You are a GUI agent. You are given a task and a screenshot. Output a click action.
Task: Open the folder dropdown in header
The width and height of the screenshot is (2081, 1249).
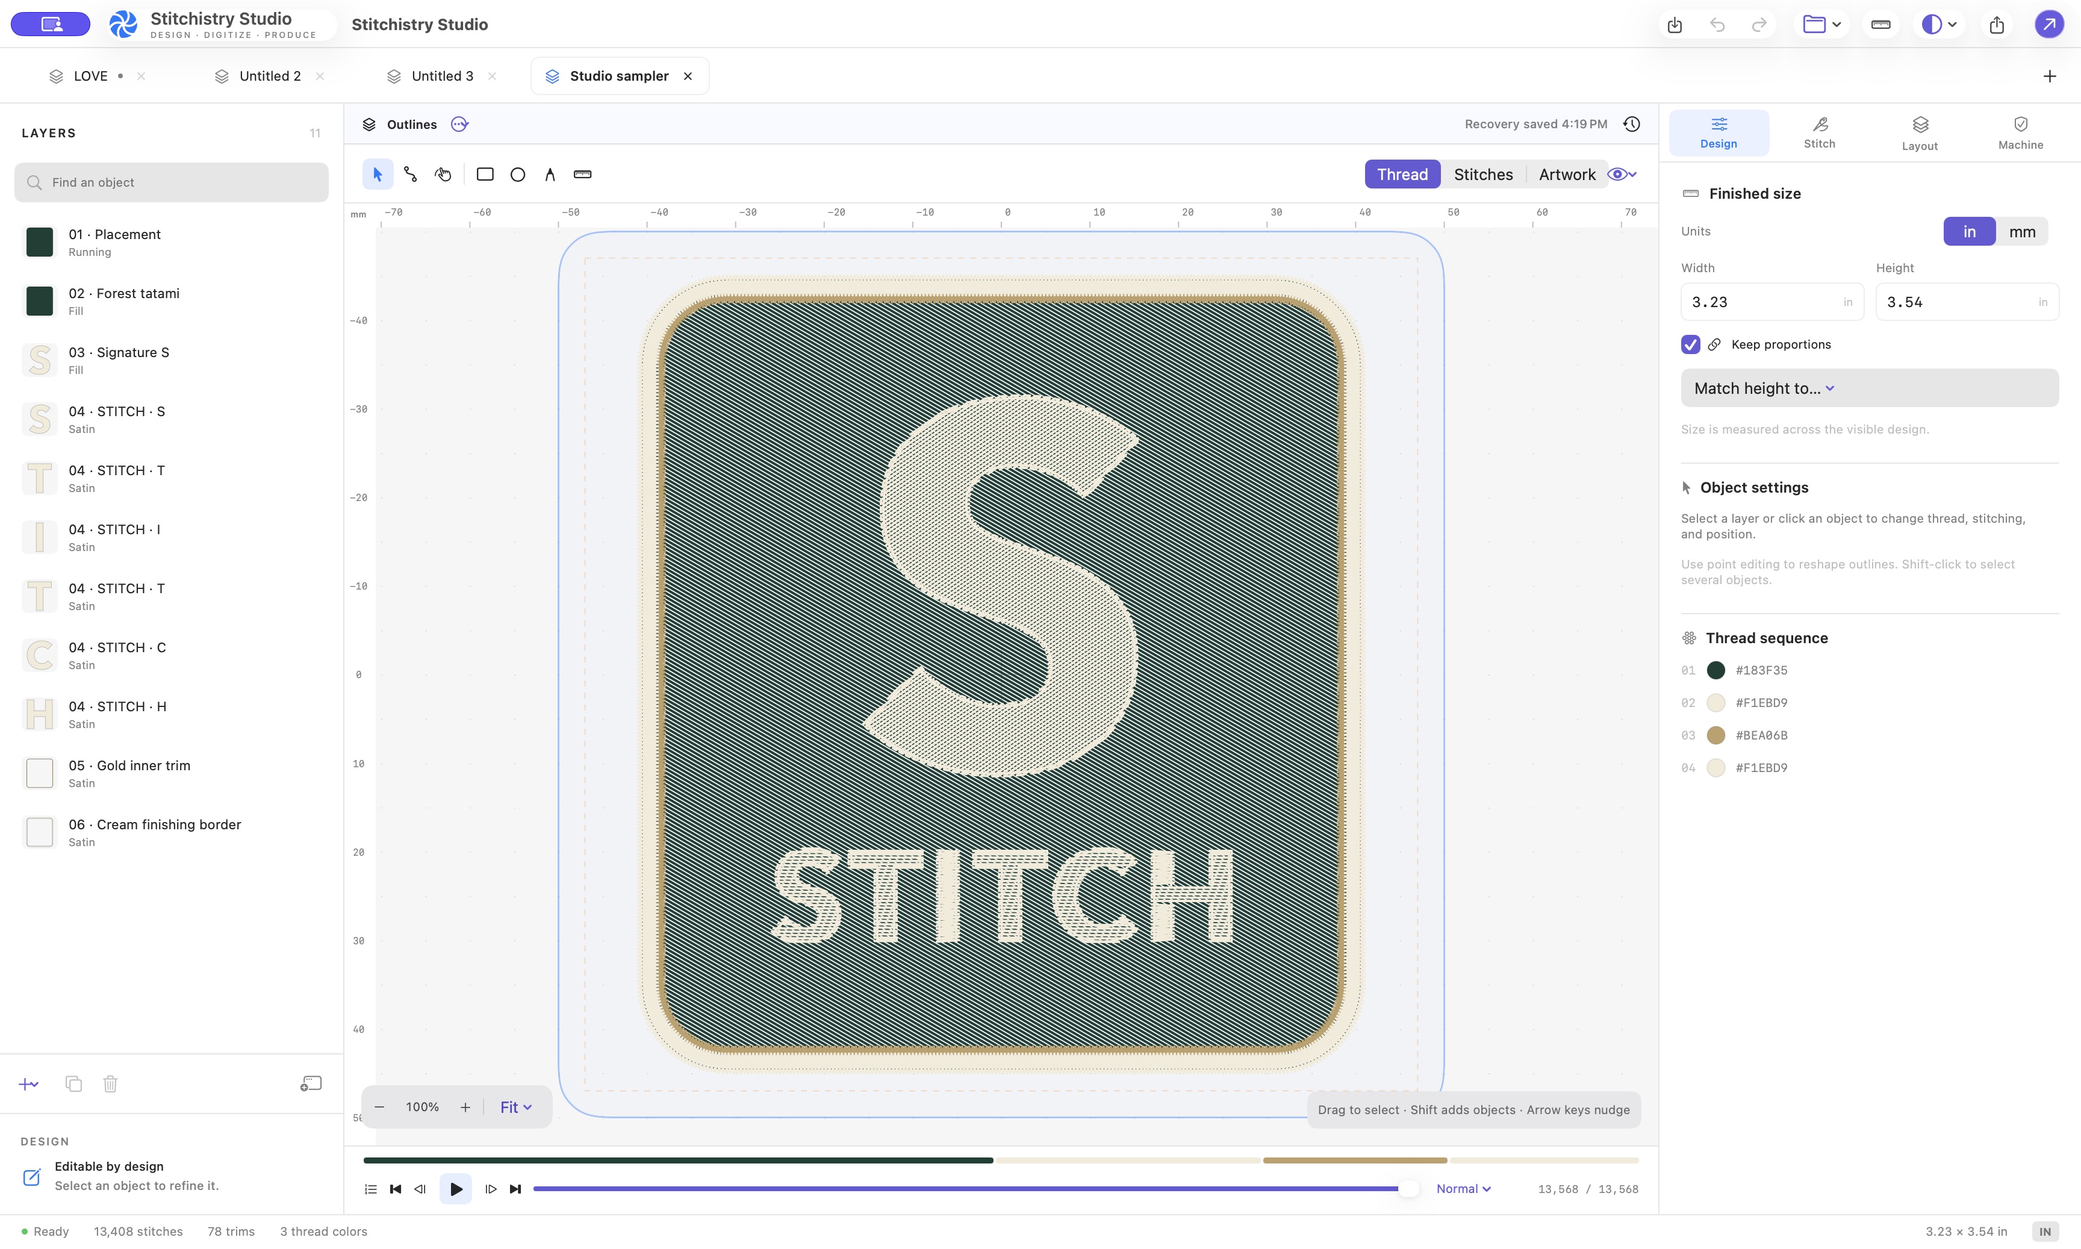[x=1822, y=25]
